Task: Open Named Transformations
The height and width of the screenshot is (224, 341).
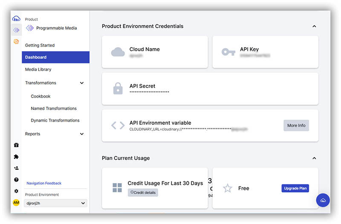Action: click(54, 109)
